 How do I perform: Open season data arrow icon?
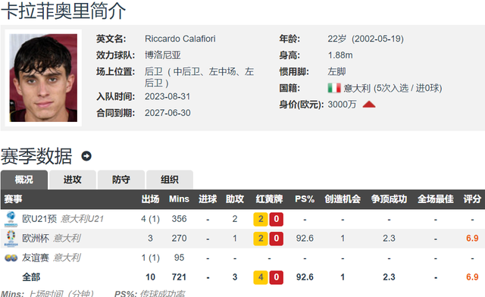click(x=86, y=156)
